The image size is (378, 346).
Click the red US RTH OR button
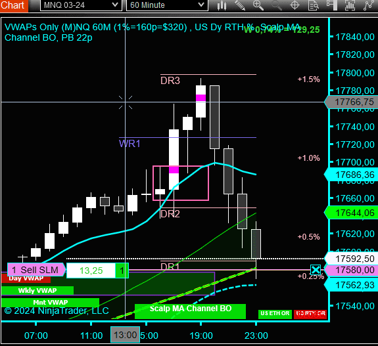pos(310,314)
